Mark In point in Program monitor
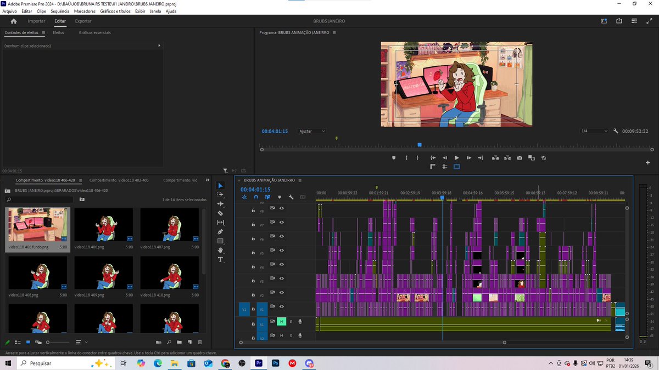The image size is (659, 370). [406, 158]
